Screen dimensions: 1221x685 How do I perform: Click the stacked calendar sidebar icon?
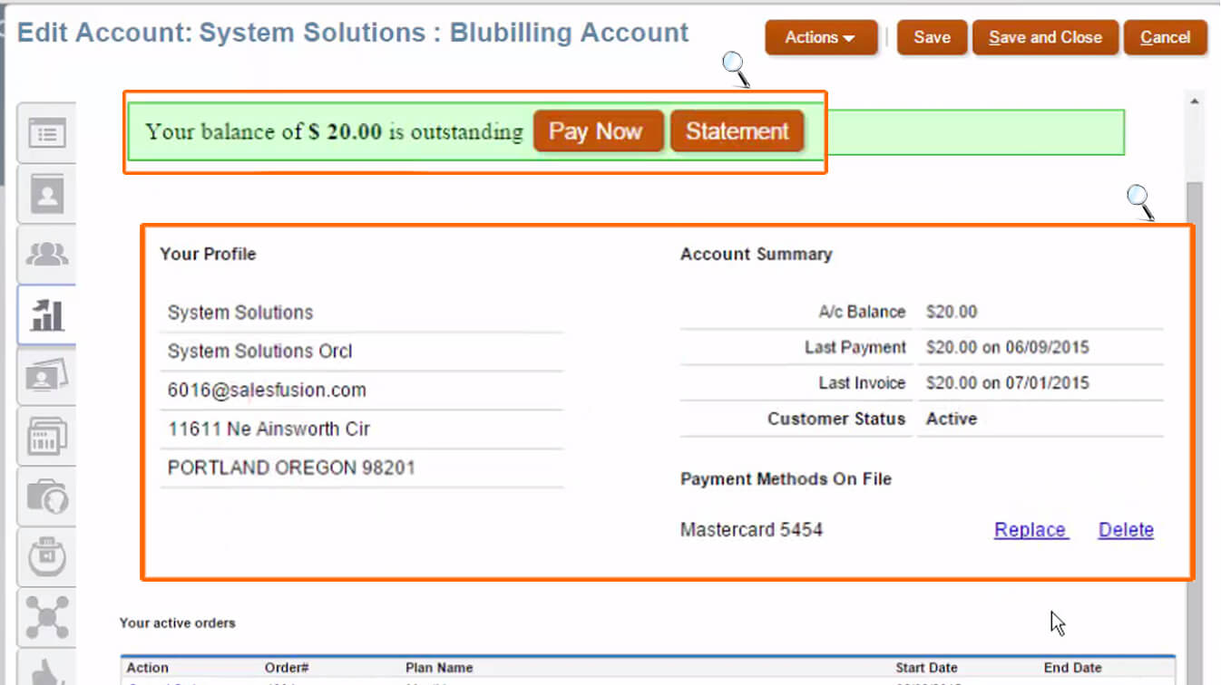pos(45,436)
